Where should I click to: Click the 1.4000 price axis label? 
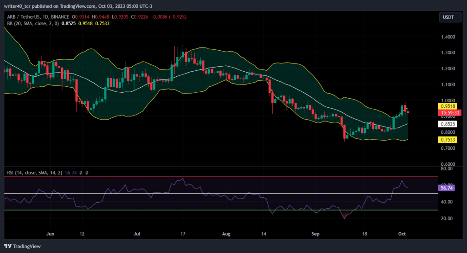(448, 37)
